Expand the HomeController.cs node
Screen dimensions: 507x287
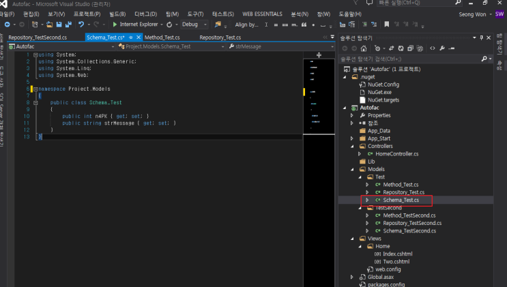[x=360, y=154]
